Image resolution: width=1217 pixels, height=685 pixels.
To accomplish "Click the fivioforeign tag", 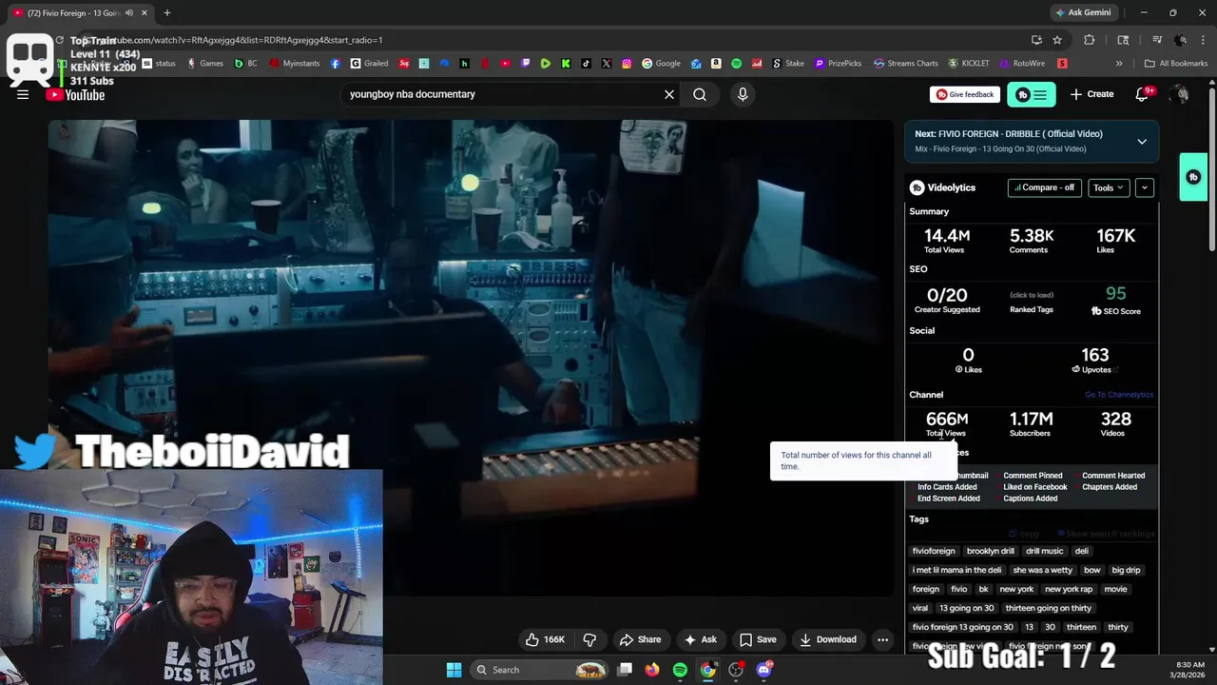I will coord(934,551).
